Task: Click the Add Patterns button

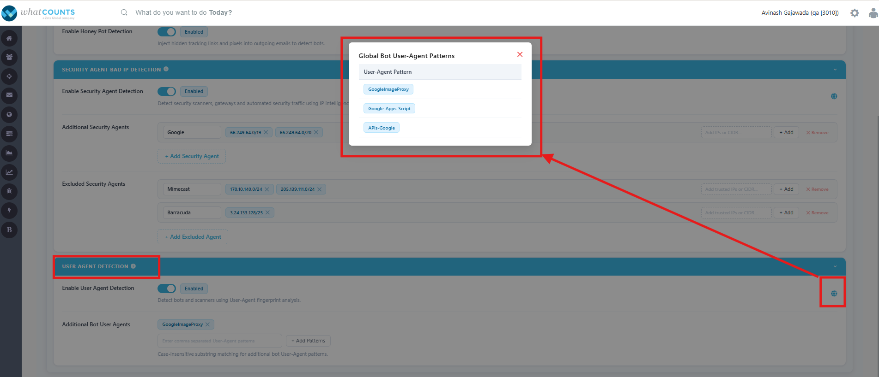Action: [308, 341]
